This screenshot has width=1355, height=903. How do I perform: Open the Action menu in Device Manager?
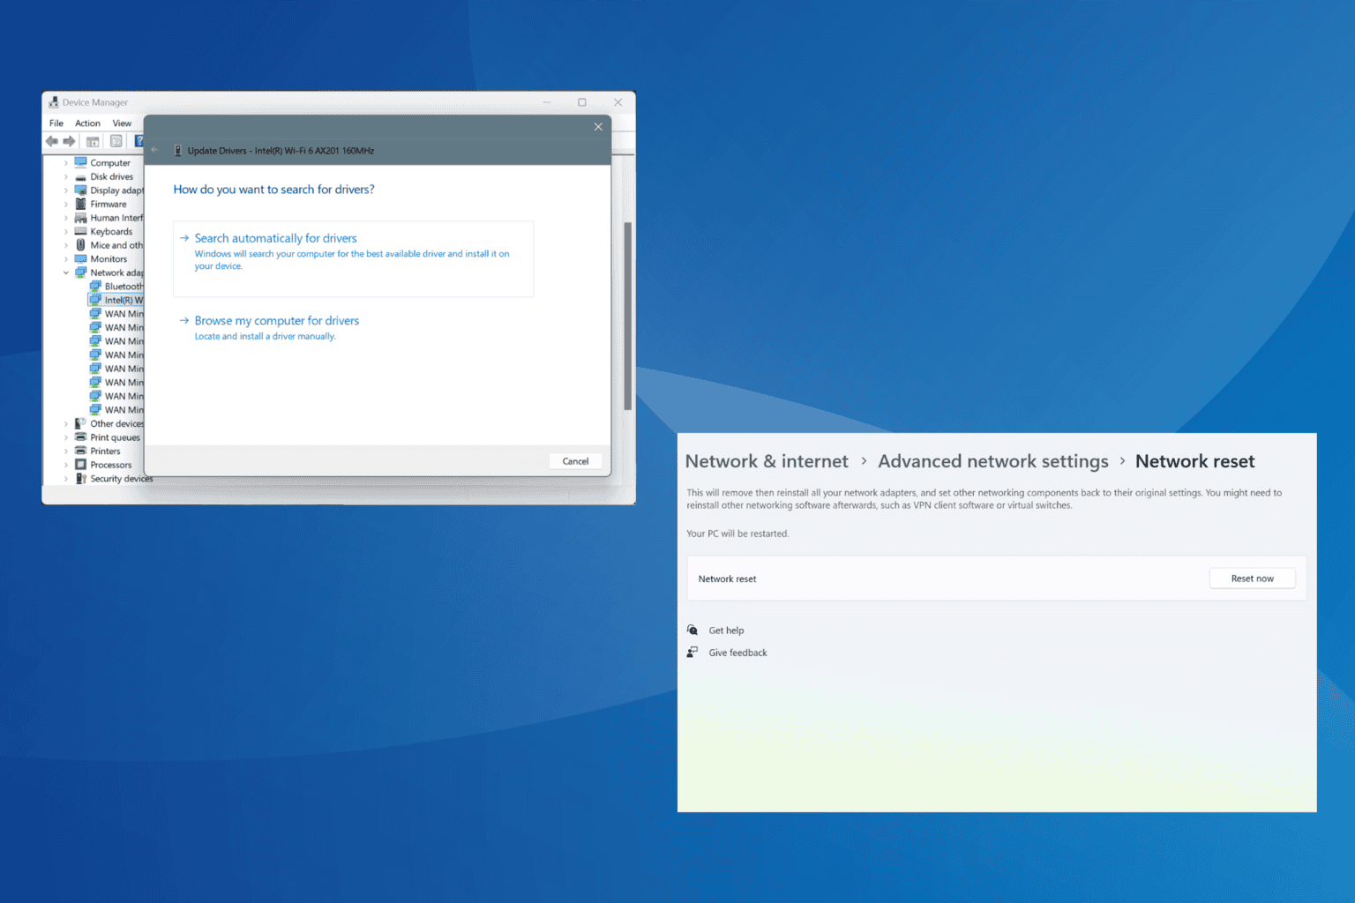click(x=87, y=123)
